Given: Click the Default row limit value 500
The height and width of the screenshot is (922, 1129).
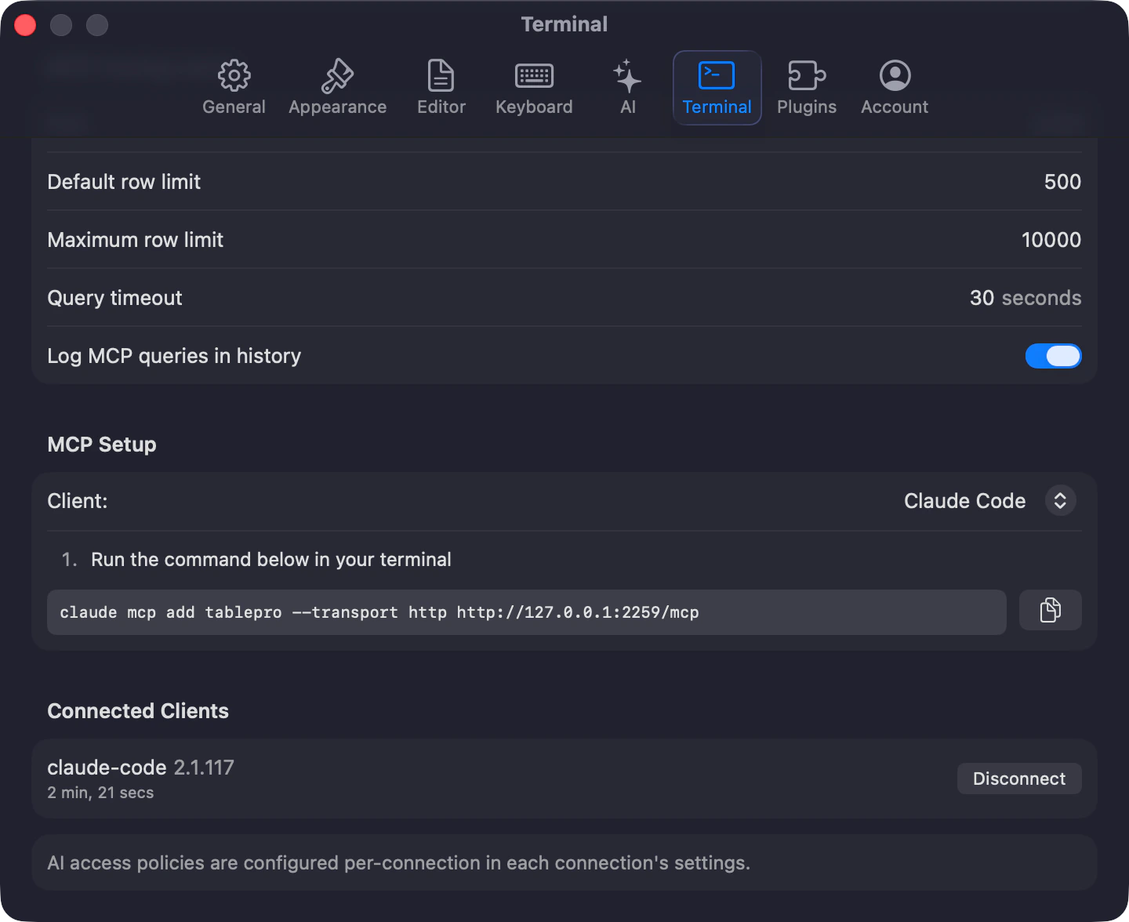Looking at the screenshot, I should [x=1062, y=182].
